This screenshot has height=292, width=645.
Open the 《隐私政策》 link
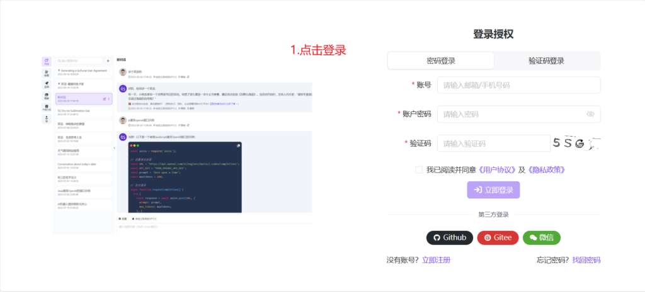pyautogui.click(x=546, y=169)
